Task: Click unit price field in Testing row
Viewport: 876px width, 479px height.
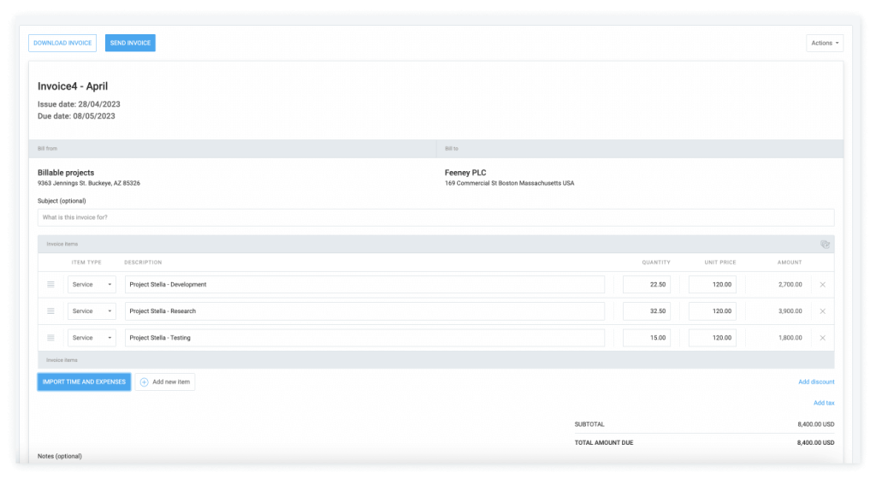Action: (x=713, y=338)
